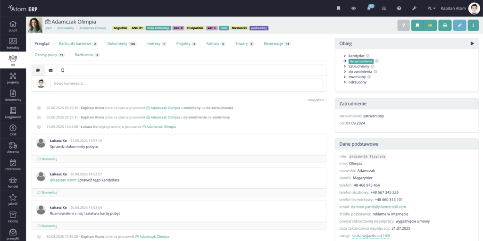The width and height of the screenshot is (483, 241).
Task: Switch to the Rachunki bankowe tab
Action: click(x=78, y=44)
